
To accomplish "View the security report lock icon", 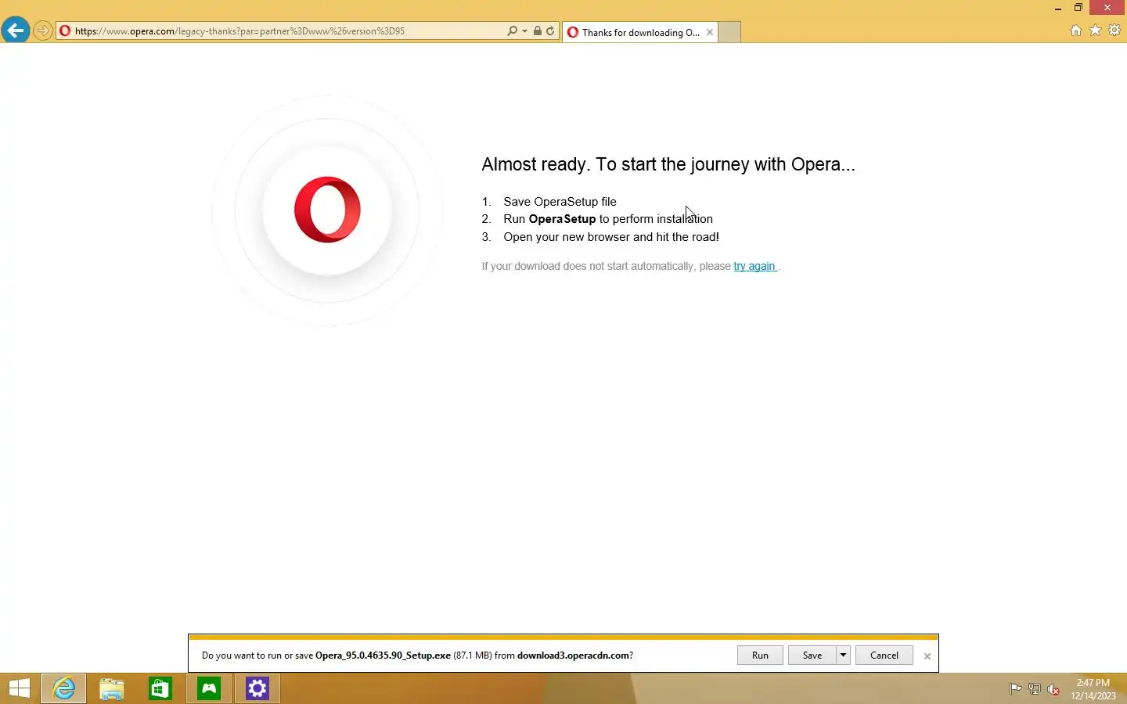I will (538, 31).
